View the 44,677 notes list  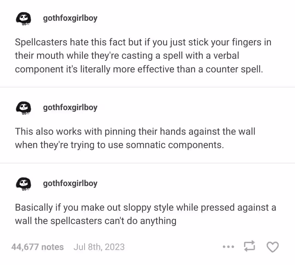pyautogui.click(x=37, y=247)
